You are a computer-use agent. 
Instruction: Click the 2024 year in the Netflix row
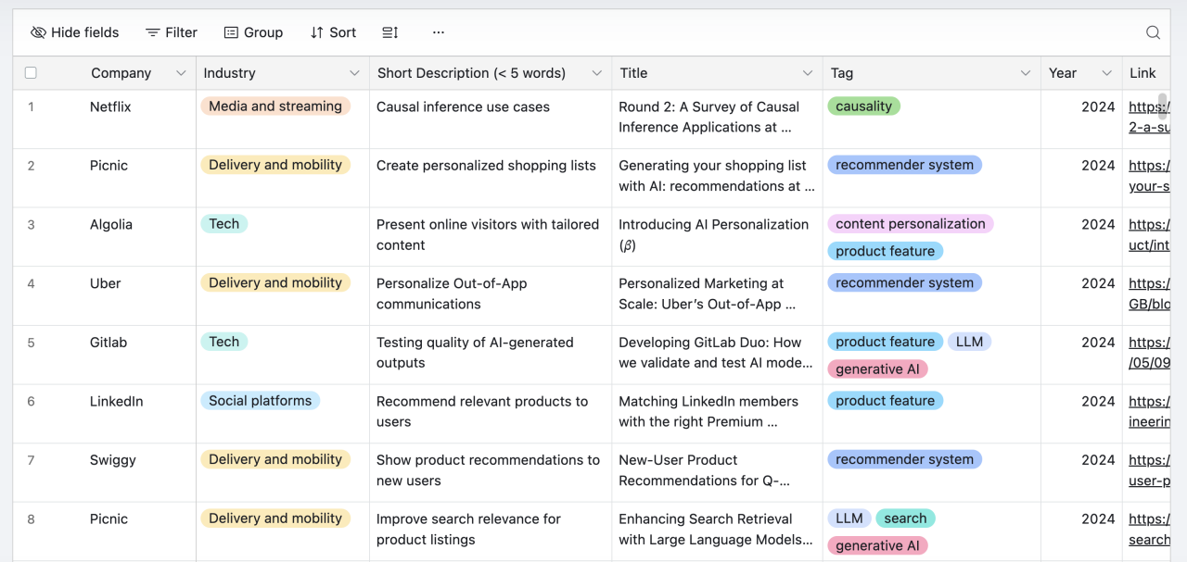[x=1098, y=106]
